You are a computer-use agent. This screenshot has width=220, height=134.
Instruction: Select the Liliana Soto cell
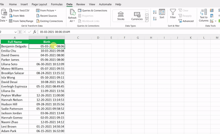pos(15,64)
